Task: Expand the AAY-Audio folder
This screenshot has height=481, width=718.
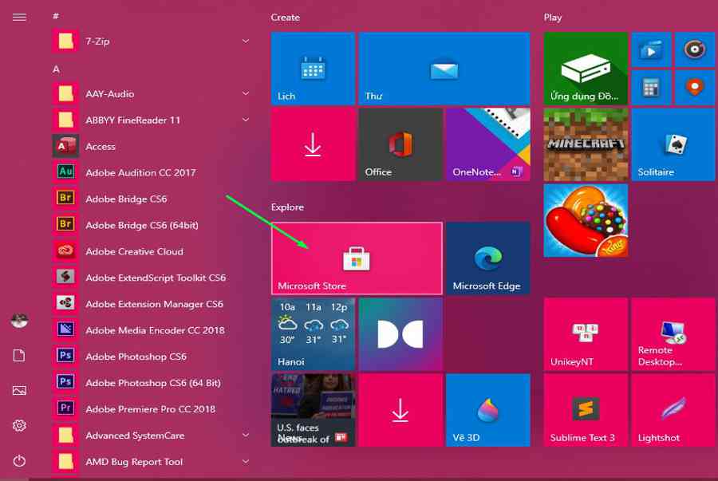Action: pos(246,94)
